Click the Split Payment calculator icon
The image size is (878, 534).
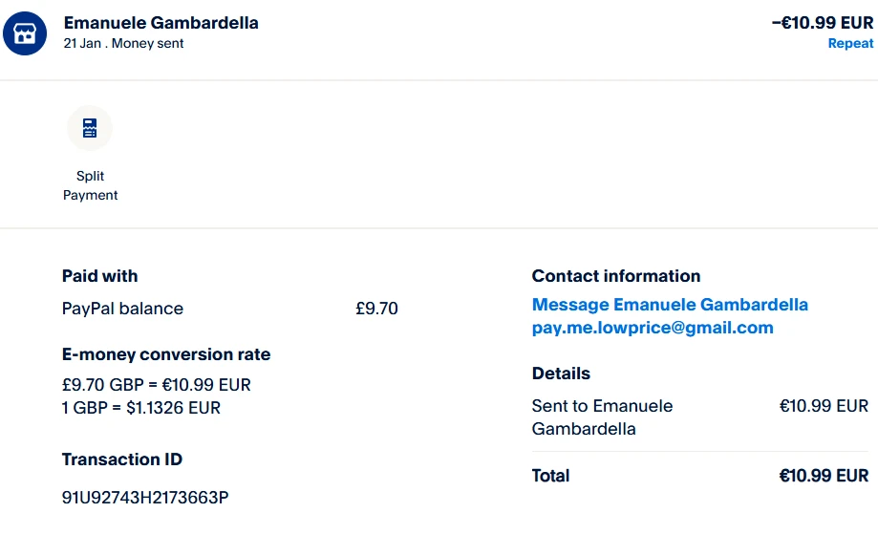90,128
